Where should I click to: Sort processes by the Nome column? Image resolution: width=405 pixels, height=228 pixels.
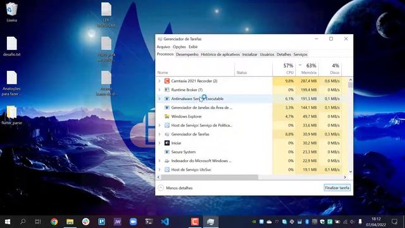click(x=196, y=68)
